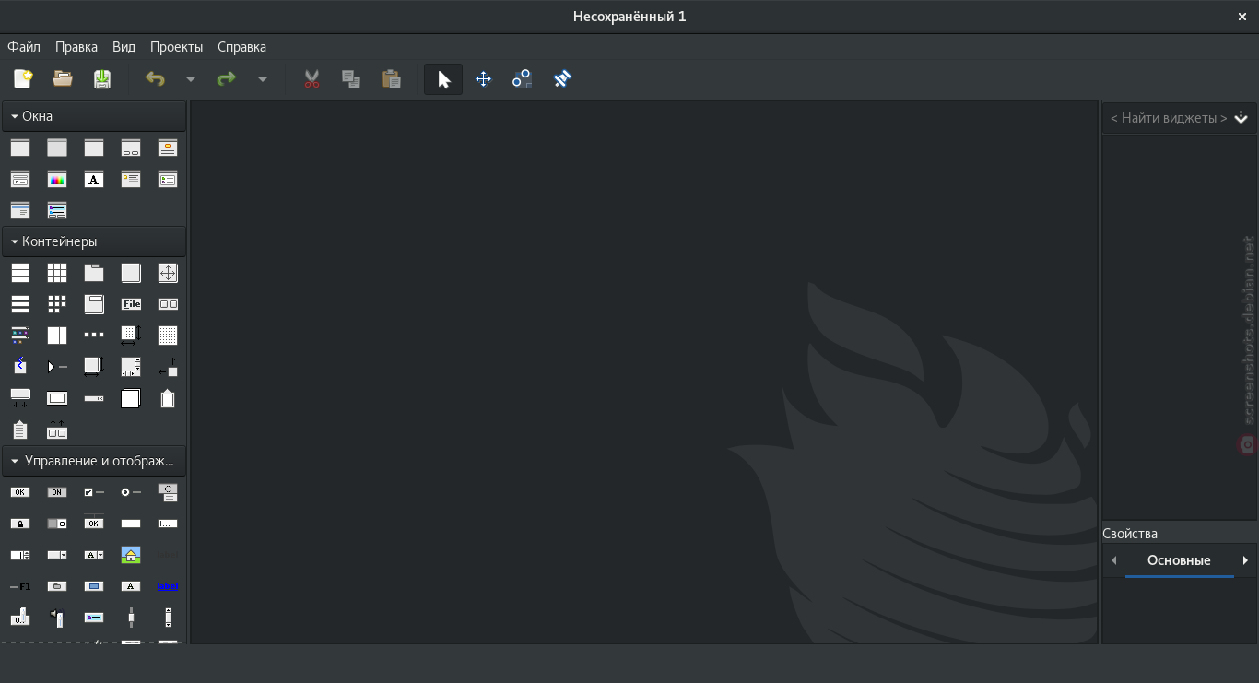This screenshot has width=1259, height=683.
Task: Activate the pointer selection mode
Action: tap(443, 79)
